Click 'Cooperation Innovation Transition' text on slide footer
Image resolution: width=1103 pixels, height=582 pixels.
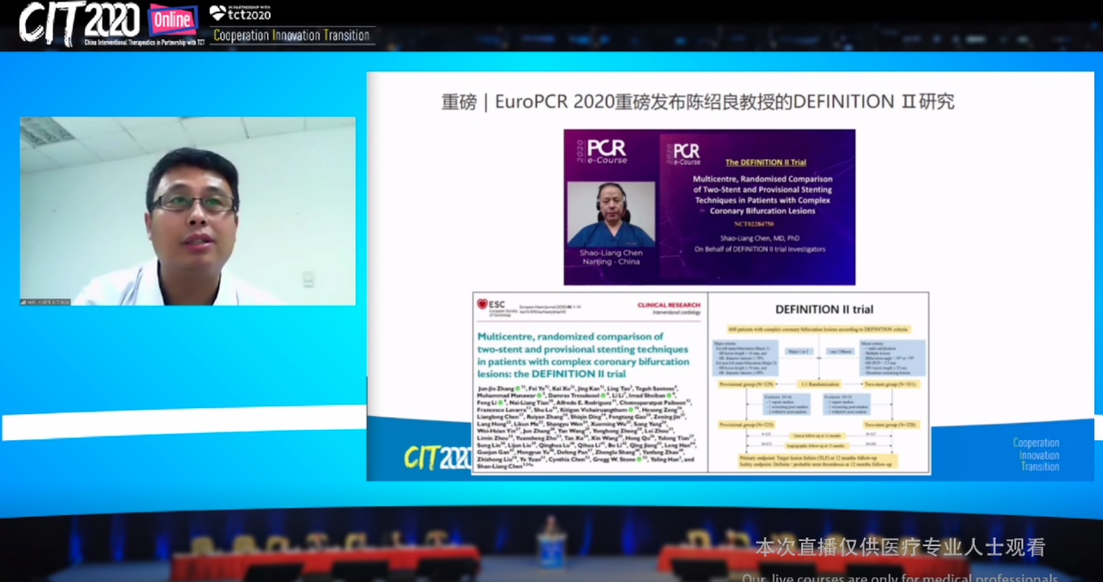click(1036, 454)
